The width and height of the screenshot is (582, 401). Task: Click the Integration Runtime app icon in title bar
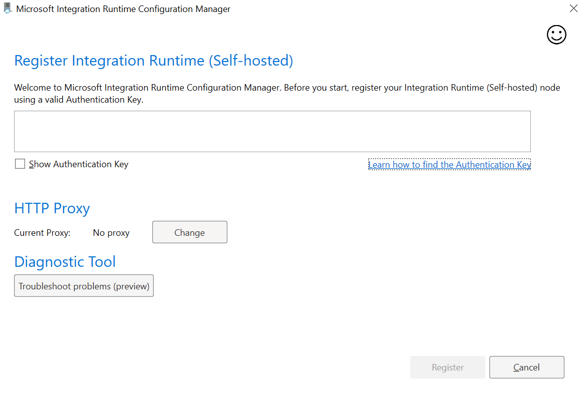point(8,8)
